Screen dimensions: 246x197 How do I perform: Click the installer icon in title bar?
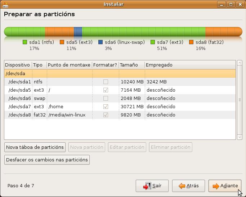point(5,5)
